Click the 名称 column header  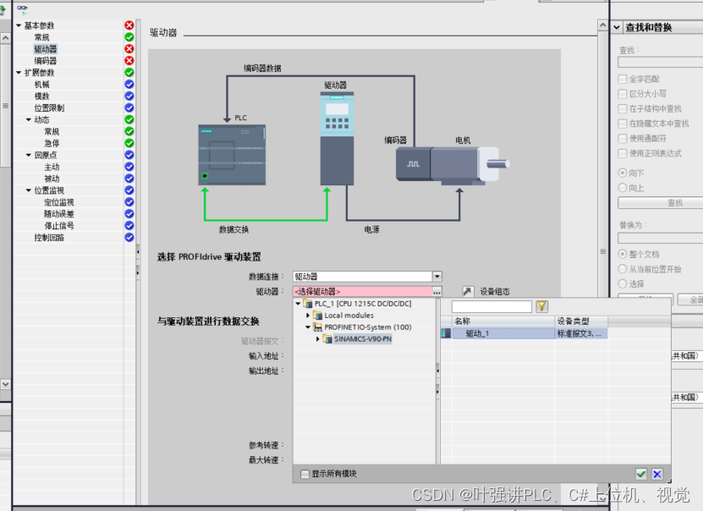pyautogui.click(x=503, y=321)
